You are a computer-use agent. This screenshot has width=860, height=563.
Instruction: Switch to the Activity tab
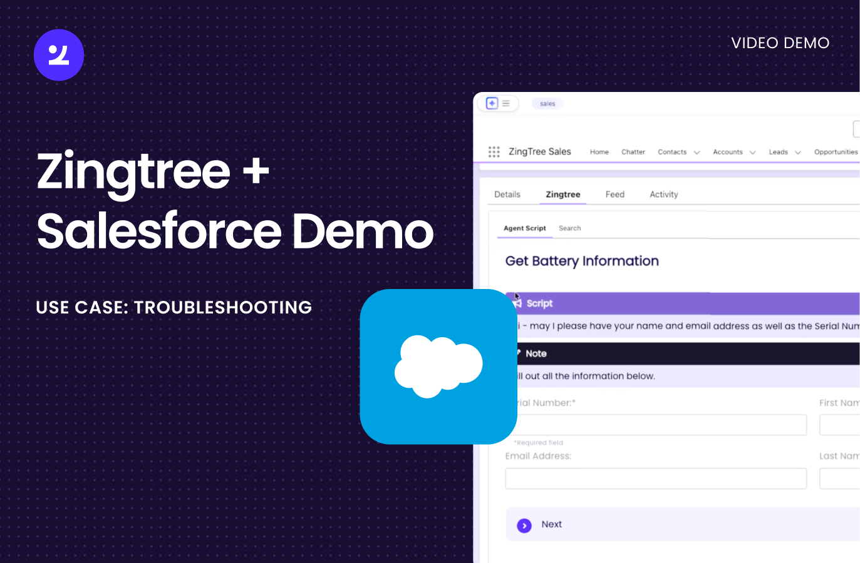[x=664, y=195]
